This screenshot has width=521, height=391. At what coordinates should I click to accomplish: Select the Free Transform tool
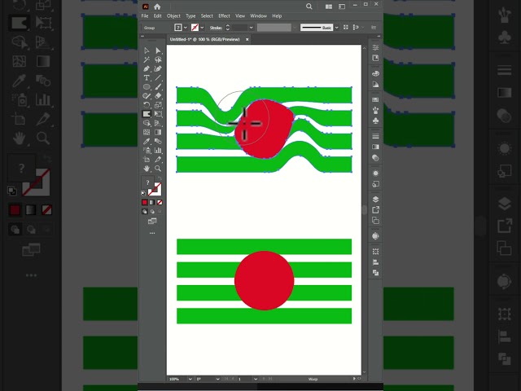pyautogui.click(x=158, y=114)
